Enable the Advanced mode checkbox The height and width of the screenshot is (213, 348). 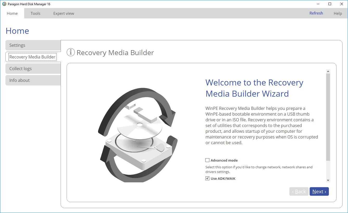207,160
